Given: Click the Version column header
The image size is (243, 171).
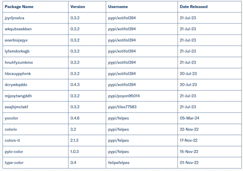Looking at the screenshot, I should (78, 7).
